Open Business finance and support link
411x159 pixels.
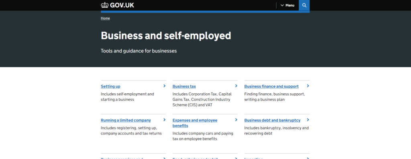pyautogui.click(x=271, y=87)
